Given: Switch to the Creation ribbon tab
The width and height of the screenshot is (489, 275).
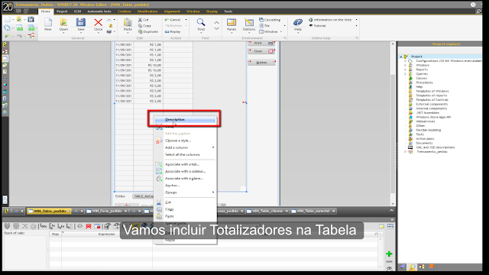Looking at the screenshot, I should coord(124,11).
